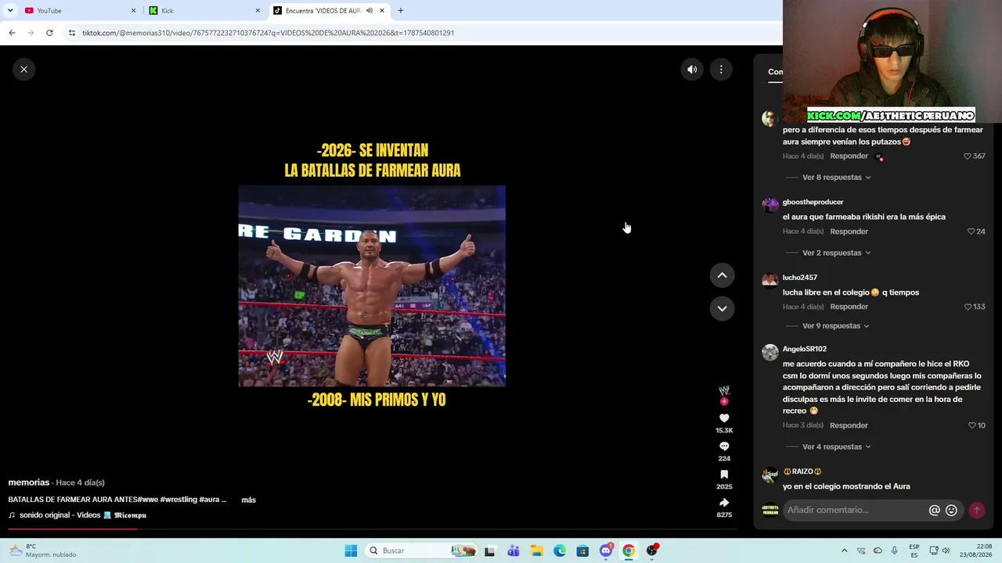1002x563 pixels.
Task: Open the 'memorias' author name
Action: tap(29, 482)
